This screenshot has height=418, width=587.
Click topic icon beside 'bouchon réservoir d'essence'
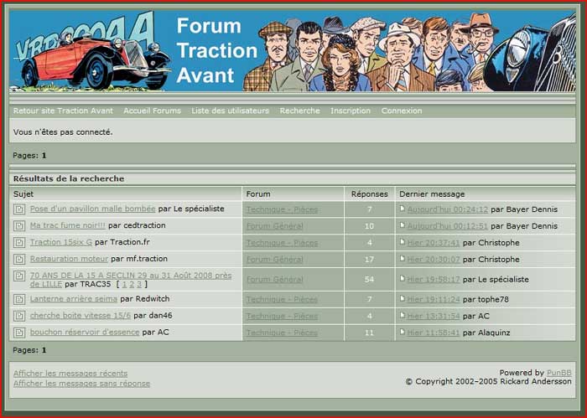[19, 333]
